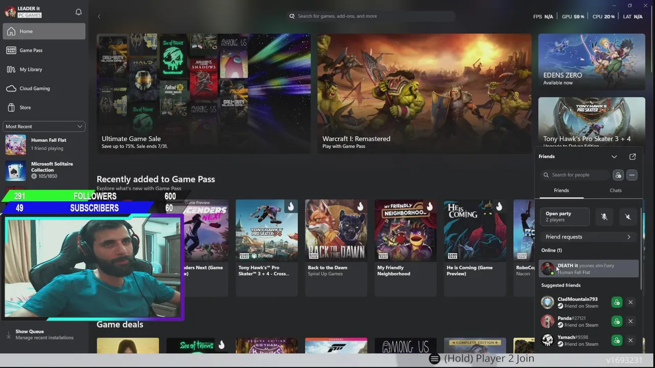Click Search for people field
This screenshot has width=655, height=368.
575,175
